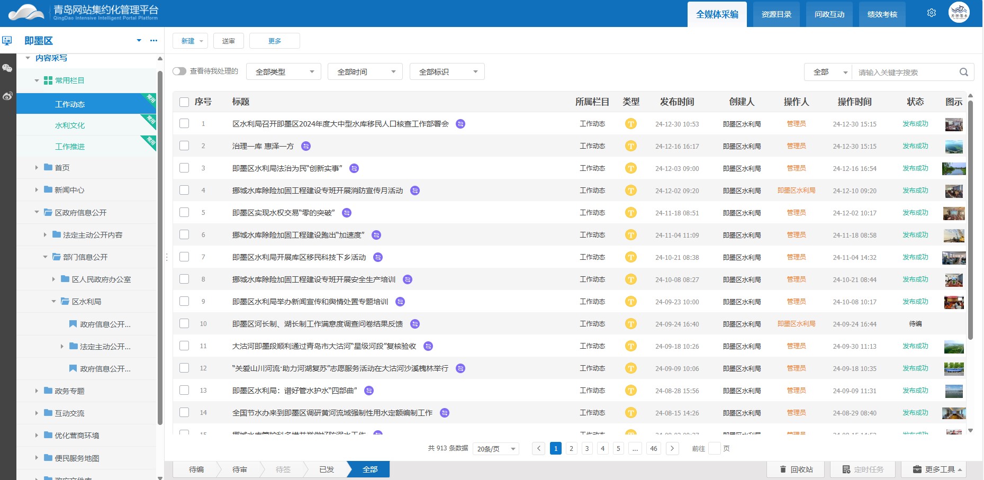The width and height of the screenshot is (984, 480).
Task: Click the 回收站 trash icon button
Action: pyautogui.click(x=796, y=469)
